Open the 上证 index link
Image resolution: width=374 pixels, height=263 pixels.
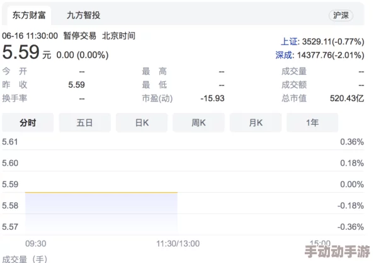(x=290, y=41)
